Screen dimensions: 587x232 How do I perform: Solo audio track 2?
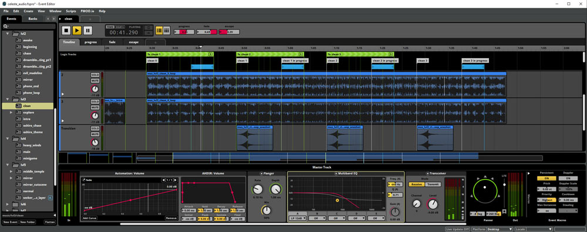95,75
